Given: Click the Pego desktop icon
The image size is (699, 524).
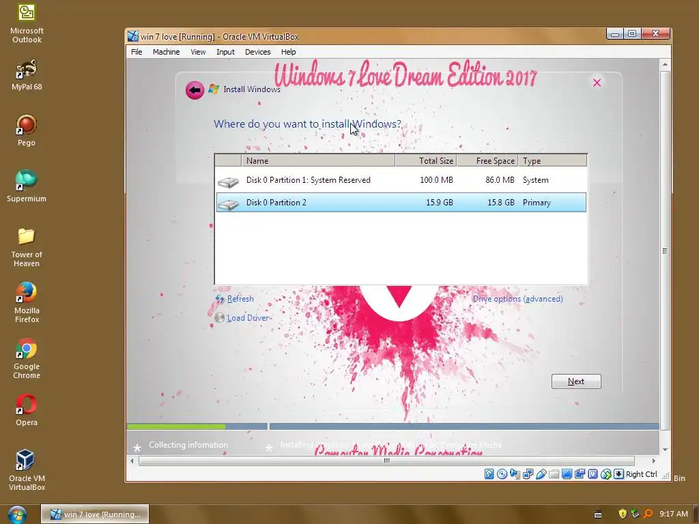Looking at the screenshot, I should 27,130.
